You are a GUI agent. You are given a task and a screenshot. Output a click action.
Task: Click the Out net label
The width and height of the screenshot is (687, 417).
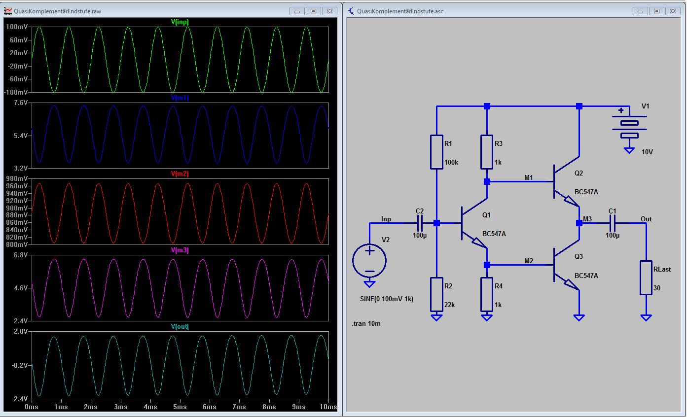point(646,219)
